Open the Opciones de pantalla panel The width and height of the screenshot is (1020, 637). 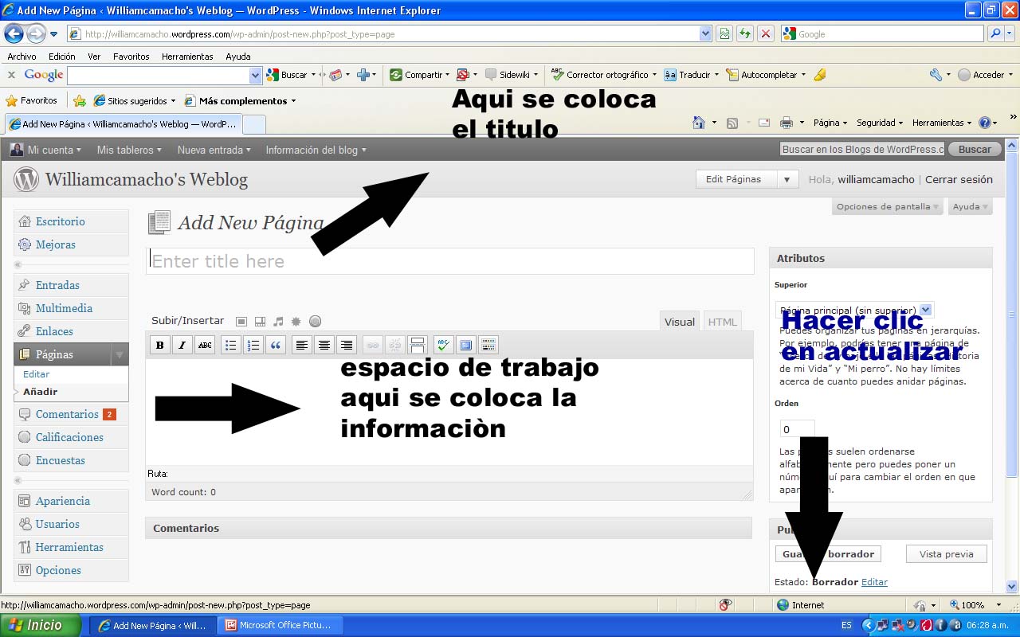pyautogui.click(x=888, y=207)
